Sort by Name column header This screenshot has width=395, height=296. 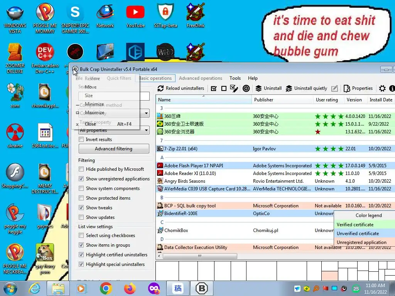pos(204,100)
